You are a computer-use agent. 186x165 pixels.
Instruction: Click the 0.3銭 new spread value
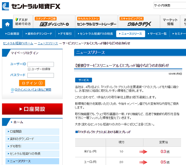[x=165, y=151]
